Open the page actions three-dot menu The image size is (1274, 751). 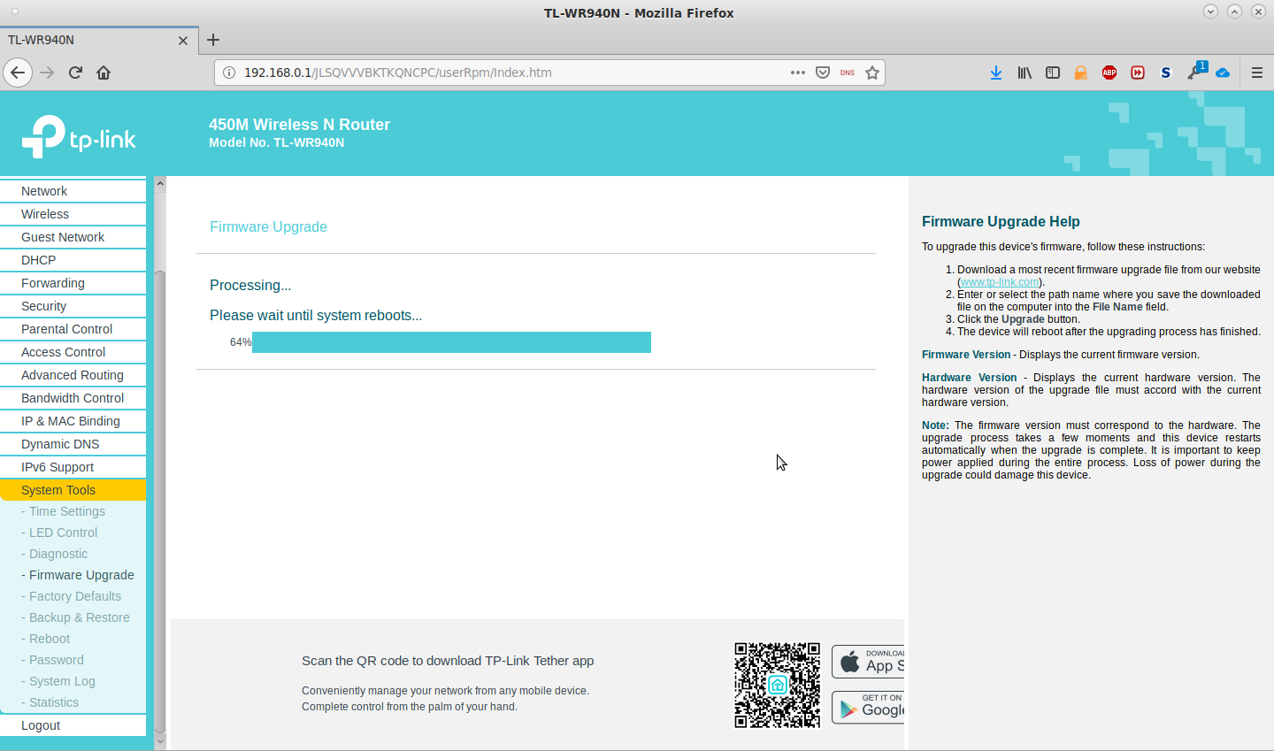point(797,73)
